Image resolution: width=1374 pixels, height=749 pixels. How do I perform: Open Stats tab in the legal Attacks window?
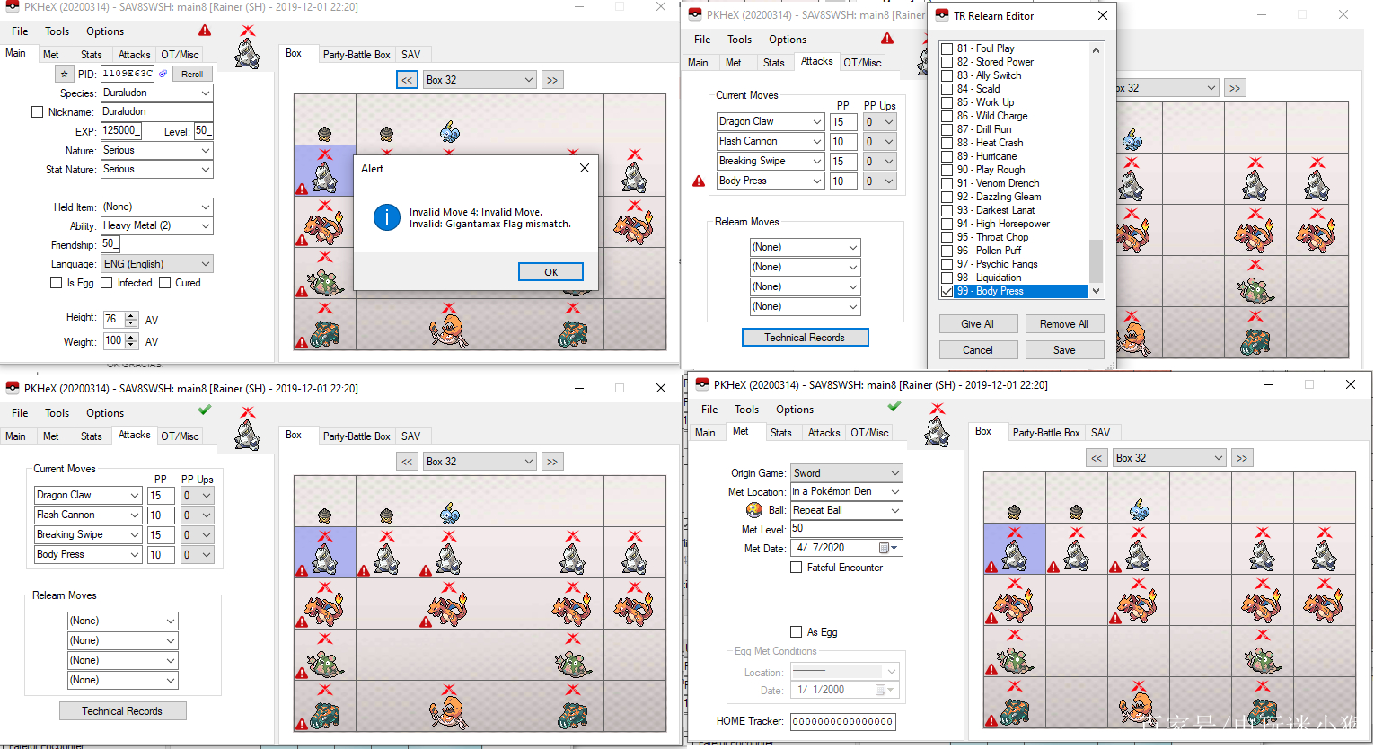[x=92, y=436]
